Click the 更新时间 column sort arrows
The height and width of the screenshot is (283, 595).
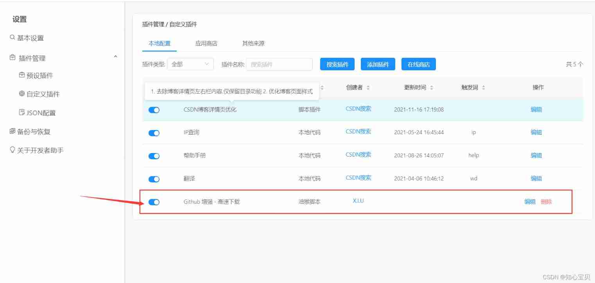pos(431,87)
